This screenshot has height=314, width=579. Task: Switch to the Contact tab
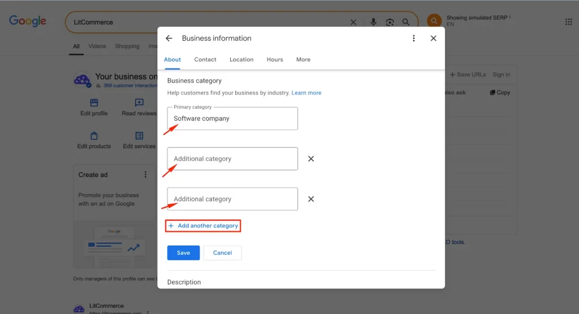(x=205, y=59)
